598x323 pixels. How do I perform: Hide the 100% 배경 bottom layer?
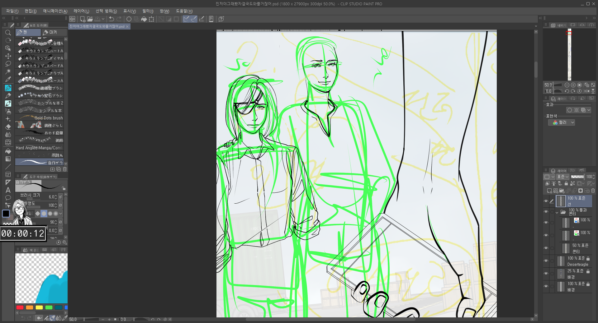[x=546, y=286]
